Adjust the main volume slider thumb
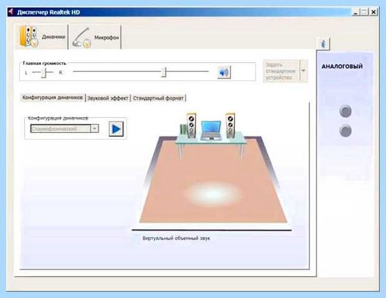Image resolution: width=386 pixels, height=298 pixels. point(164,72)
